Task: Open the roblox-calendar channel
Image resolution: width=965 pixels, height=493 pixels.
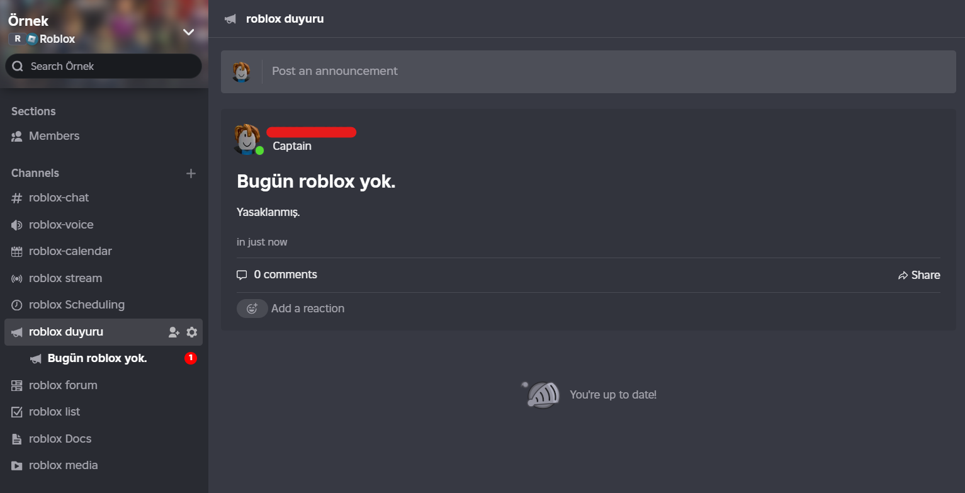Action: [70, 251]
